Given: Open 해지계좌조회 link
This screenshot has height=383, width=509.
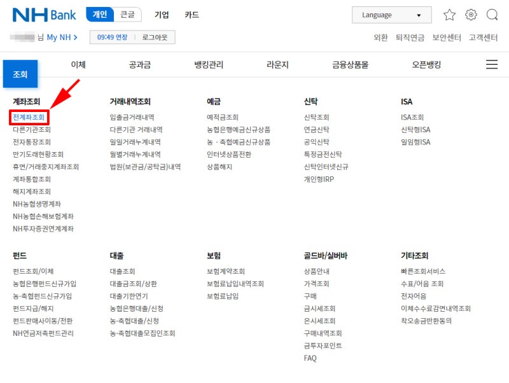Looking at the screenshot, I should click(x=32, y=191).
